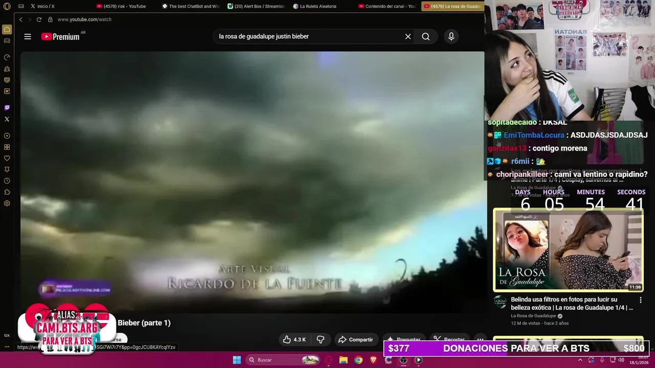Run search with magnifier button

pos(426,36)
